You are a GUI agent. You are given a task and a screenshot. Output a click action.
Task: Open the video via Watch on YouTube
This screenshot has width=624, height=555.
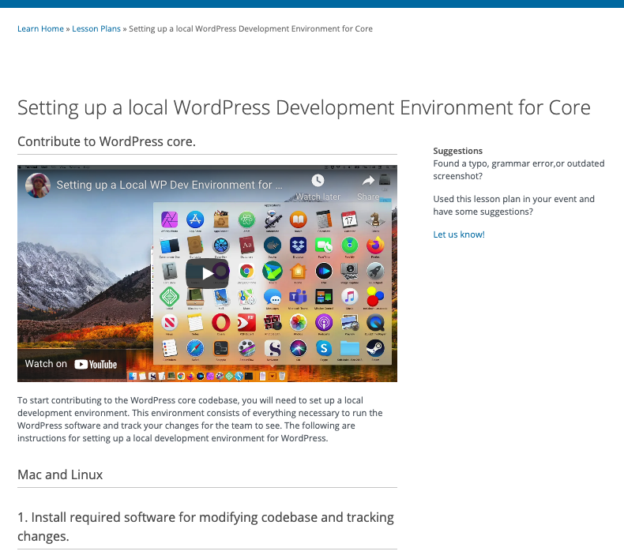tap(71, 364)
